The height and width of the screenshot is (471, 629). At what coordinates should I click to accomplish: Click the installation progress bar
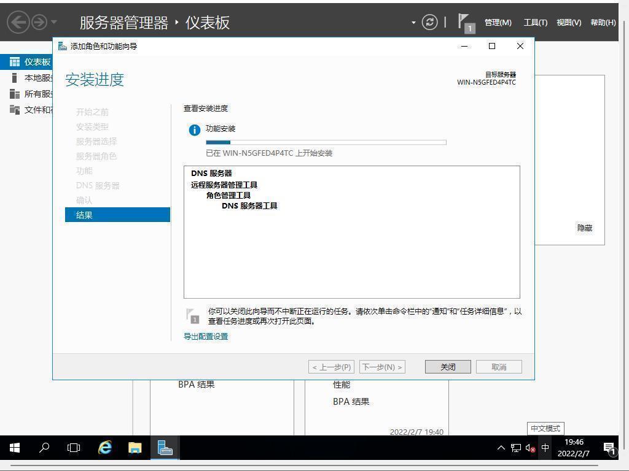[x=326, y=142]
